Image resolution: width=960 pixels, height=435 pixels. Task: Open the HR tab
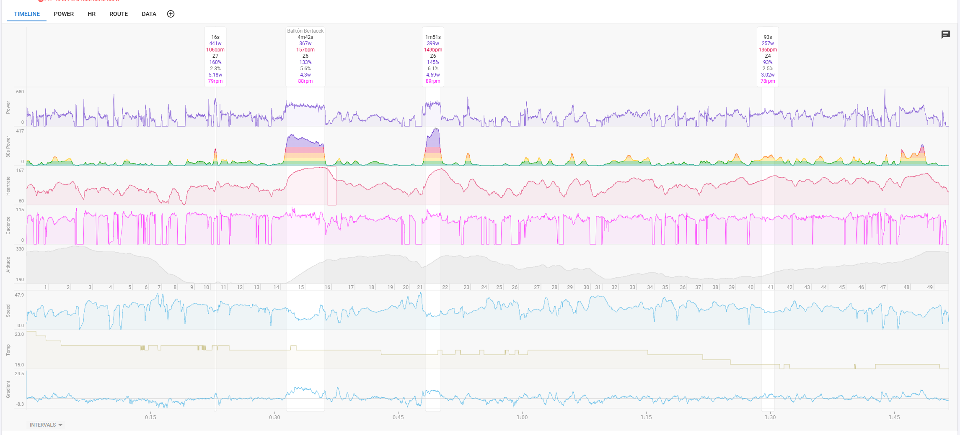pos(91,14)
